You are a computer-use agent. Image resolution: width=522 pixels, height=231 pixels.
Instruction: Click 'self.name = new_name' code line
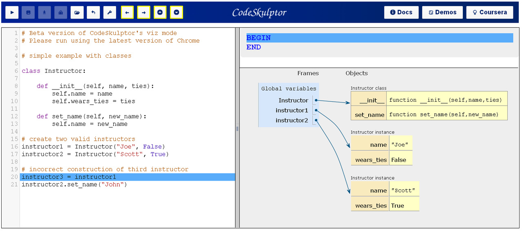90,124
